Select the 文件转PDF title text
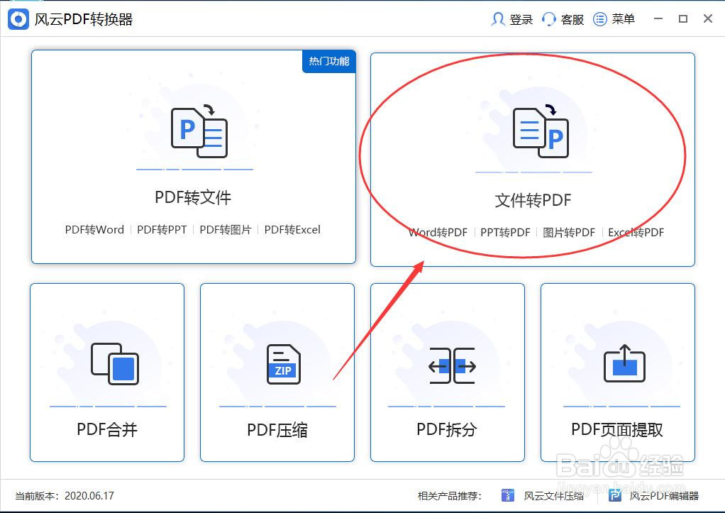This screenshot has height=513, width=725. tap(533, 200)
